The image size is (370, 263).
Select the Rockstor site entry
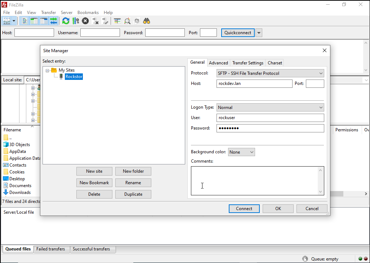click(x=74, y=77)
